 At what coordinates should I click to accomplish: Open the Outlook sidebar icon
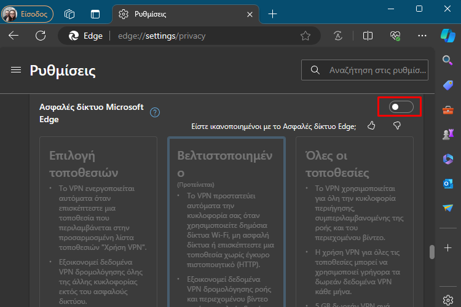(x=447, y=184)
